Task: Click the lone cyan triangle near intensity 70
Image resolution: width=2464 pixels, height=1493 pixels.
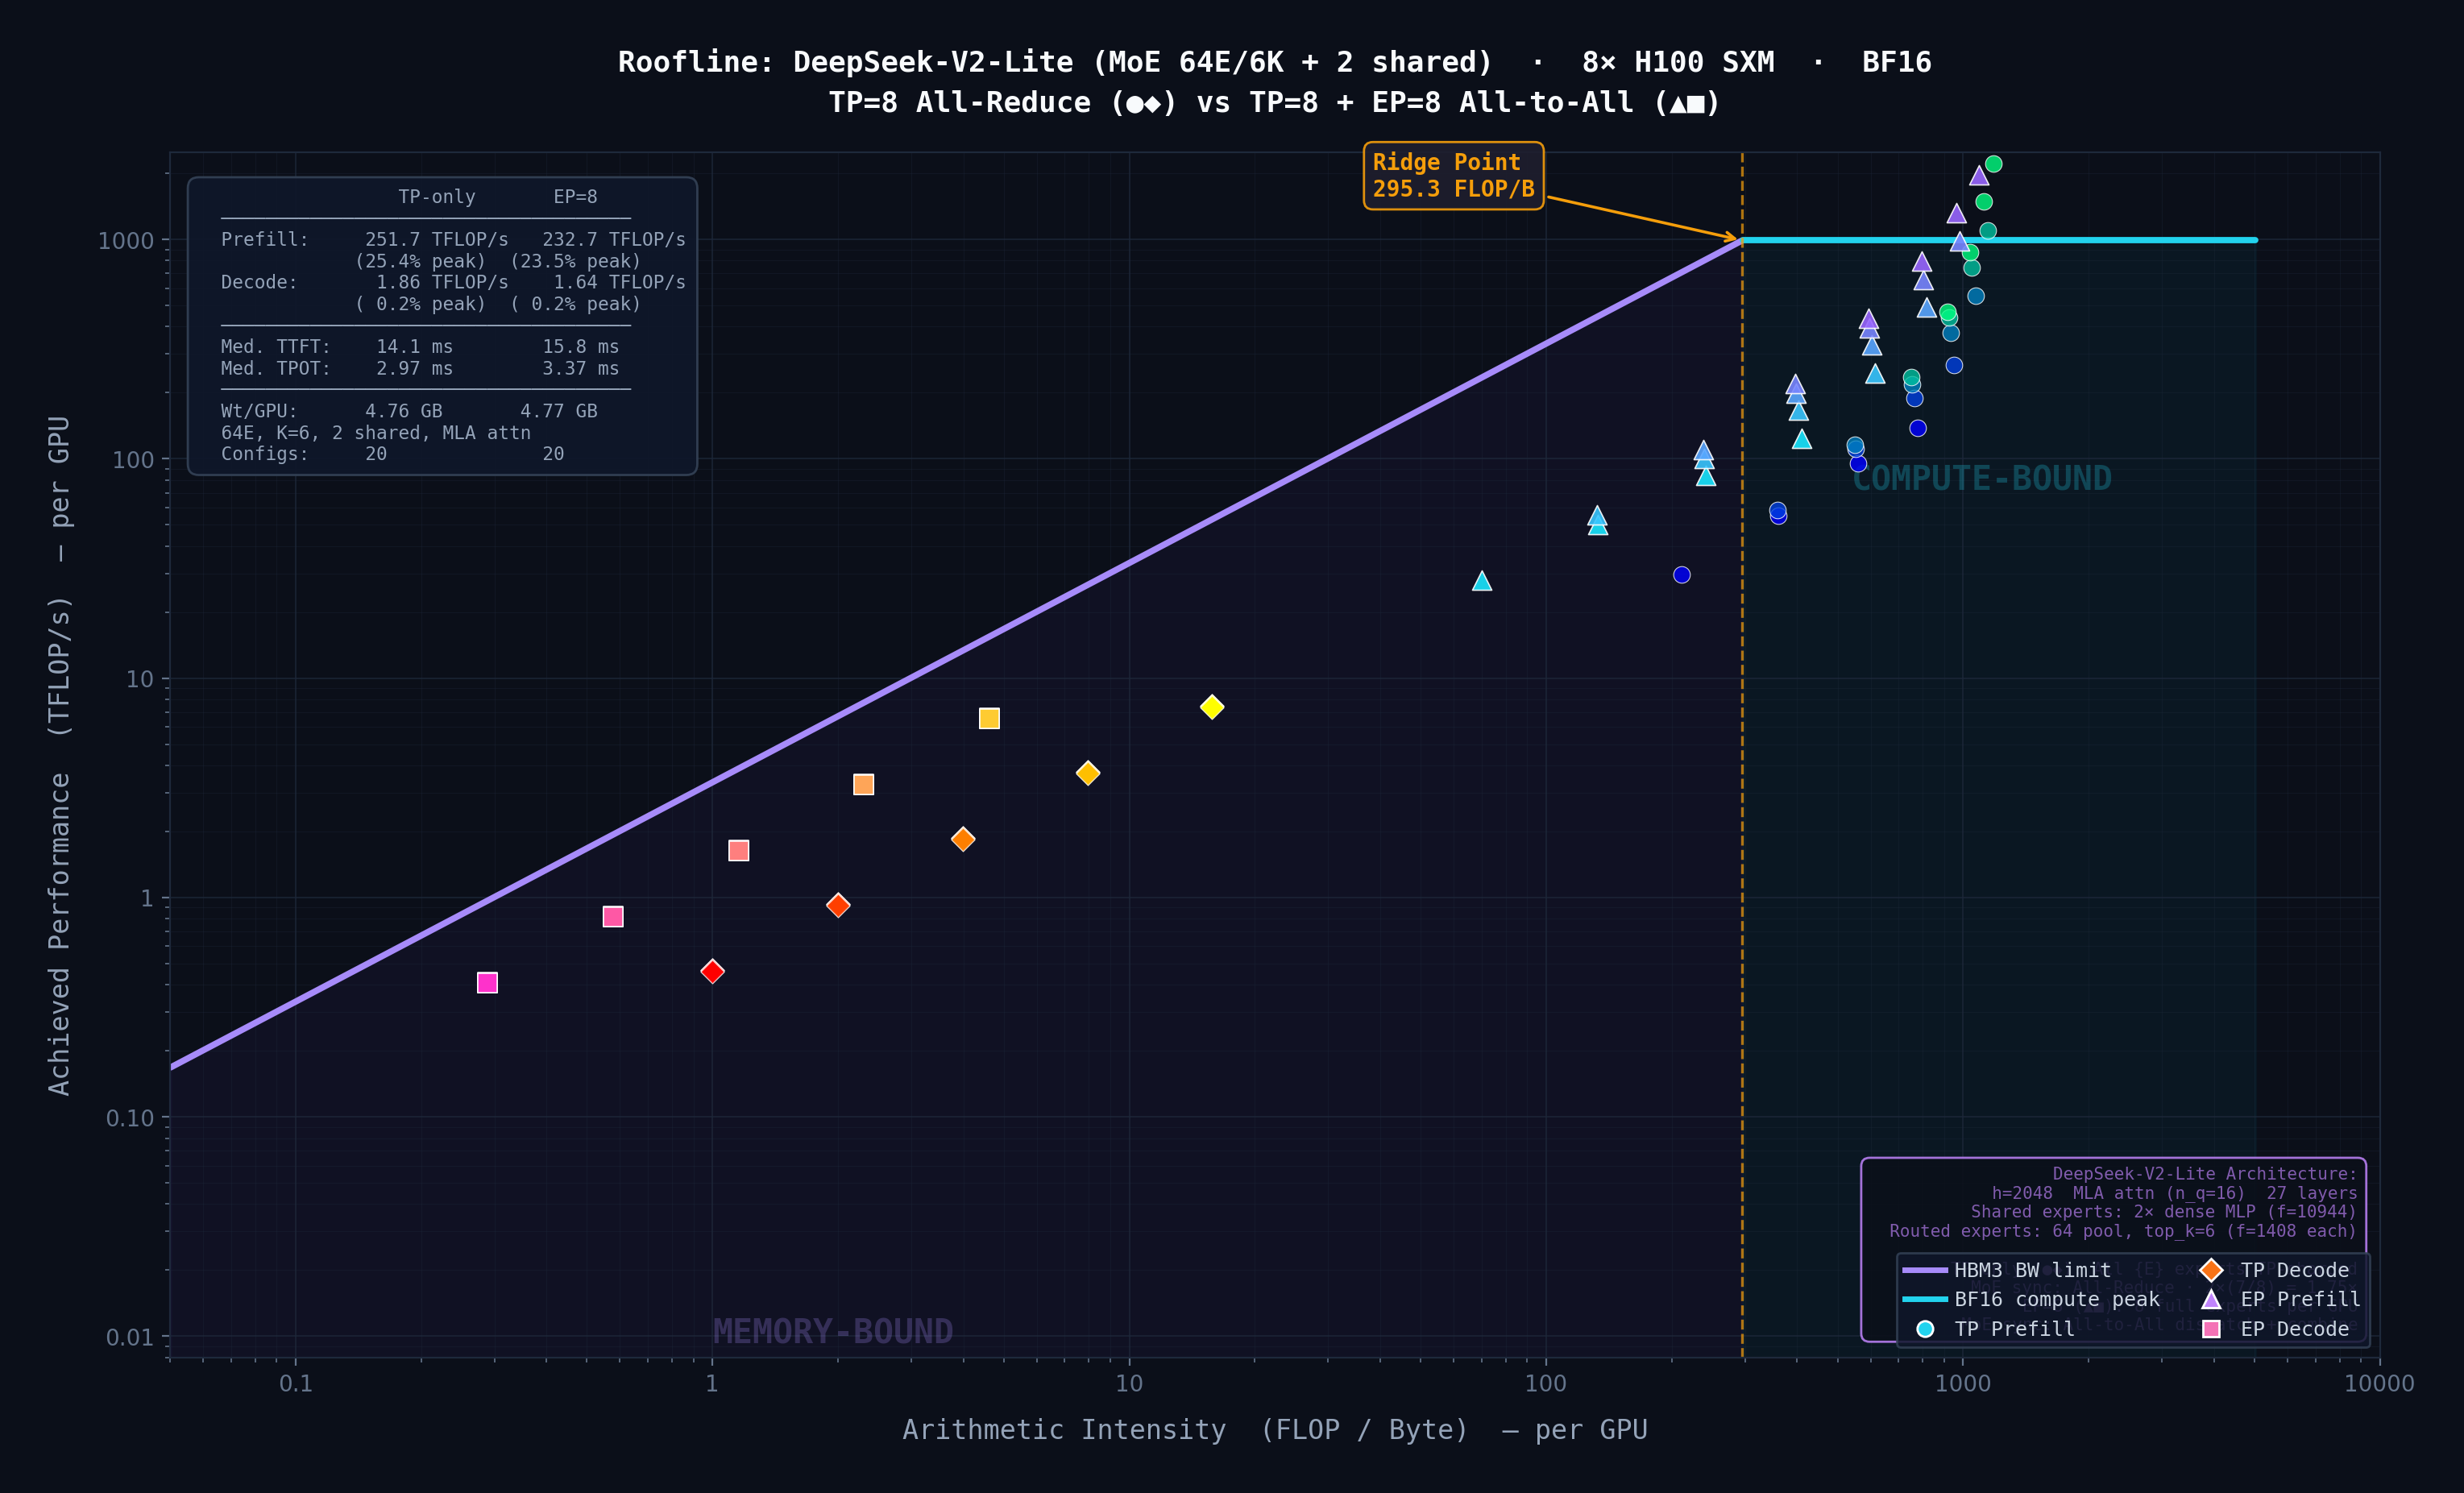Action: click(1482, 581)
